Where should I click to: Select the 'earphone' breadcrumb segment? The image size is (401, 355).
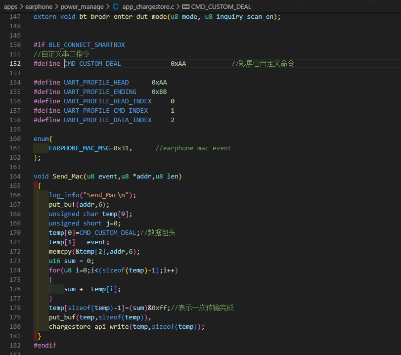tap(39, 6)
